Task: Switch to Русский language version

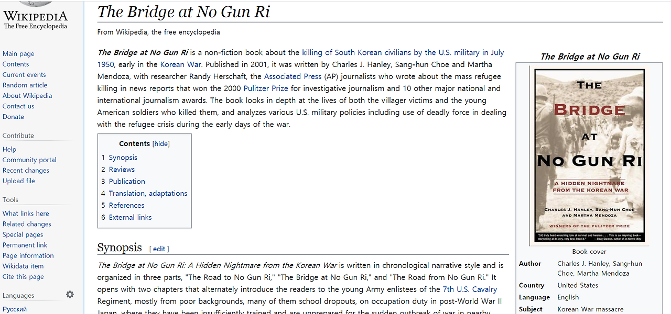Action: click(x=15, y=309)
